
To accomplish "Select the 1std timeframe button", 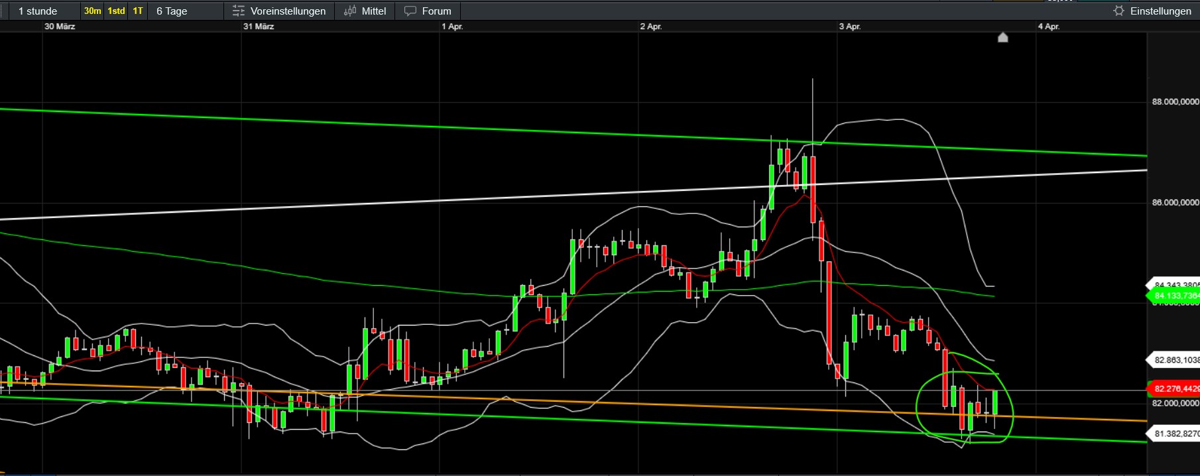I will pyautogui.click(x=116, y=11).
